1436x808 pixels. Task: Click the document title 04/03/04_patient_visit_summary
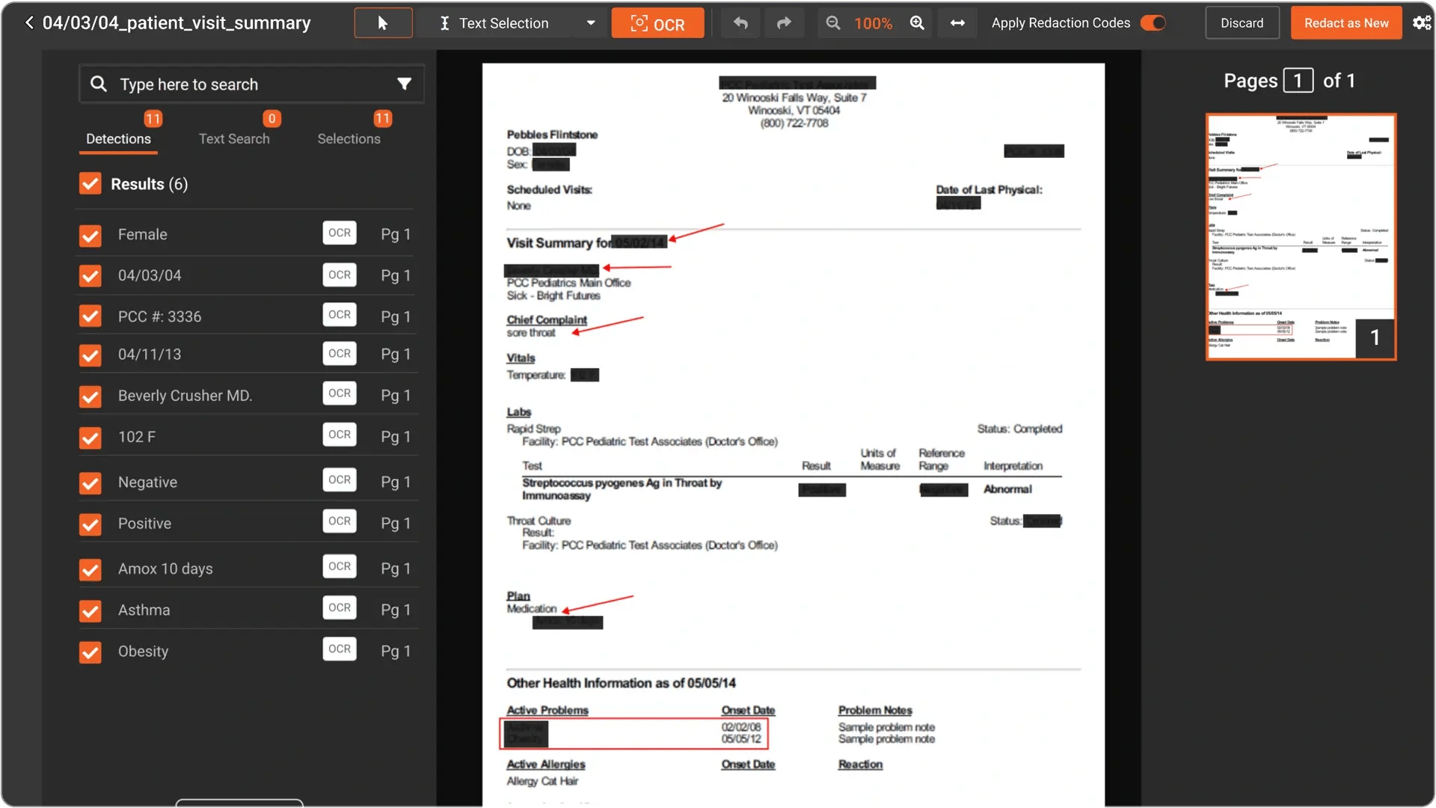point(177,23)
